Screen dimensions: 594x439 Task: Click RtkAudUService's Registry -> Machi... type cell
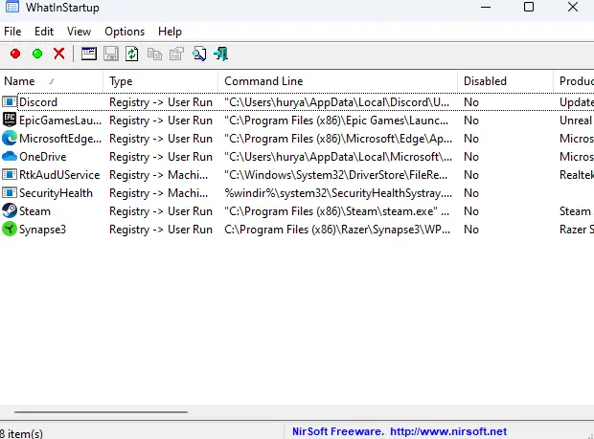[158, 175]
